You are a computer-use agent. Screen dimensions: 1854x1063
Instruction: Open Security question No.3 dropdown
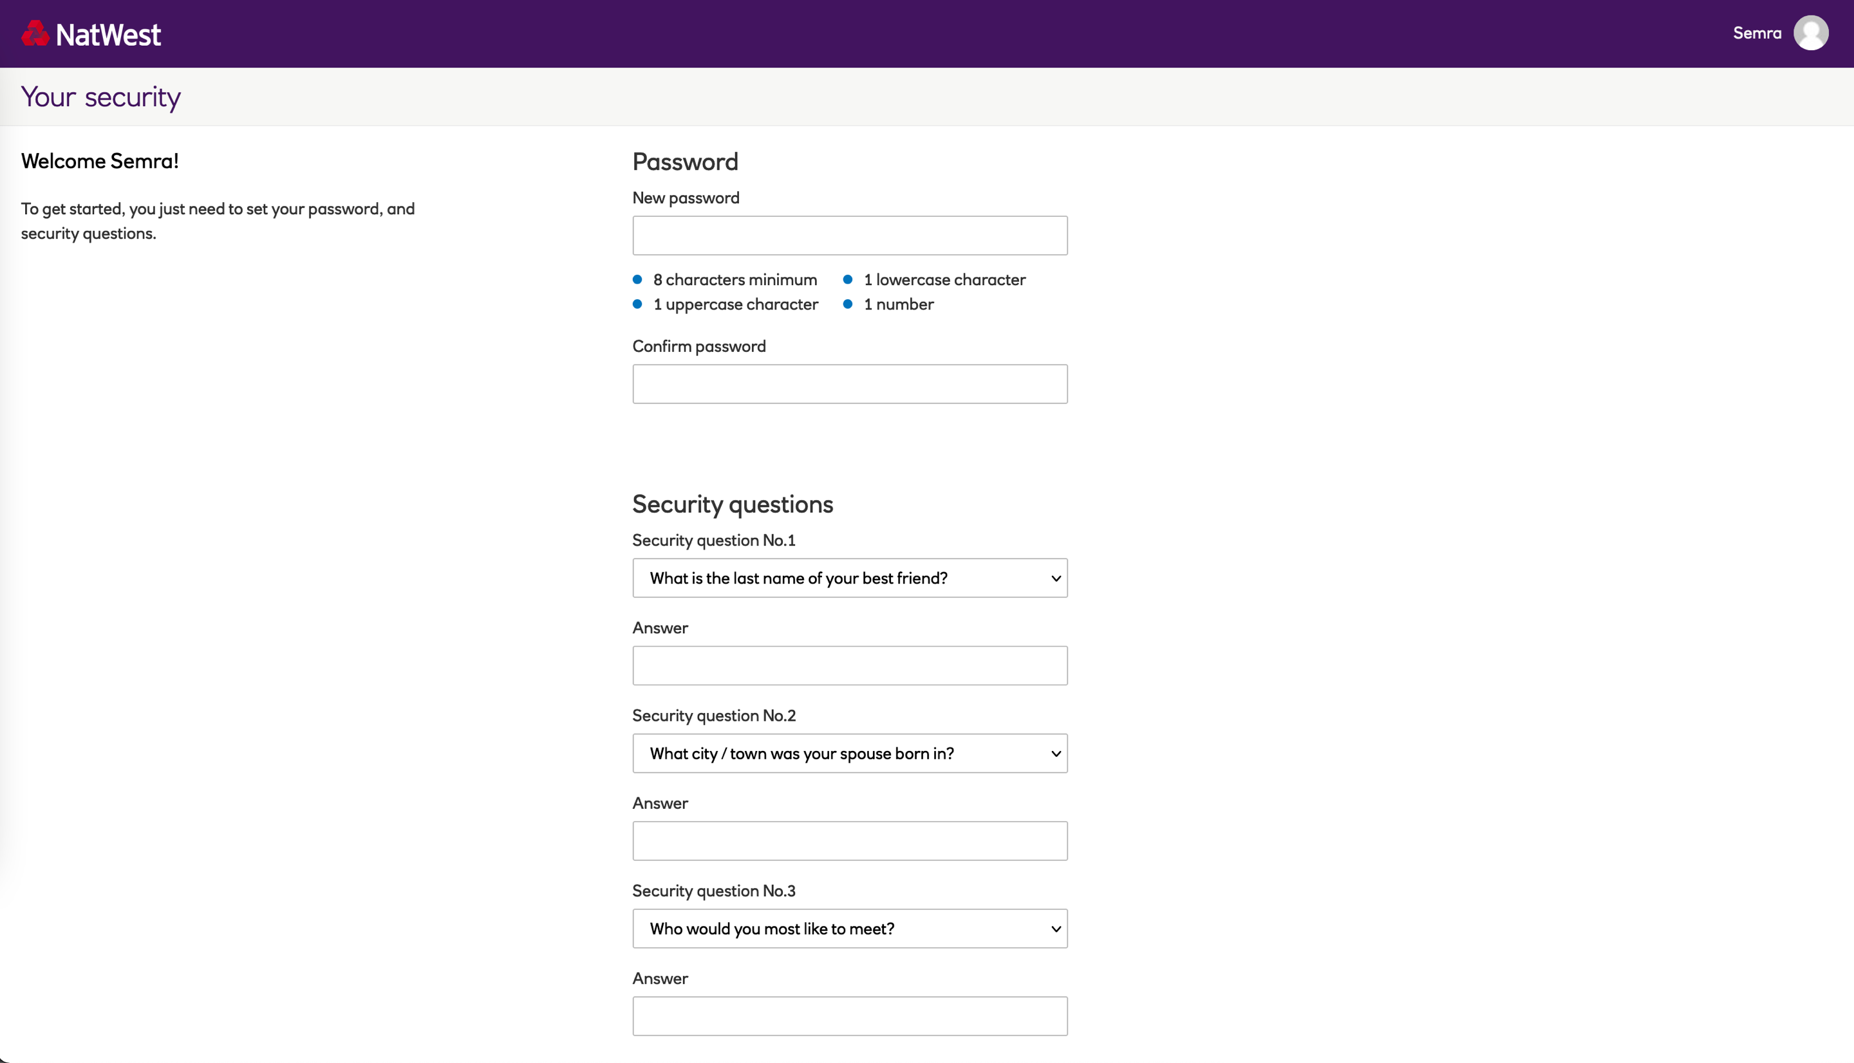click(850, 929)
